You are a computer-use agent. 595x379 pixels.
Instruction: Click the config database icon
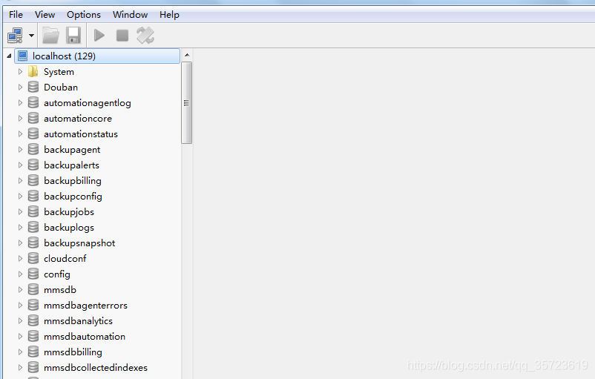click(33, 274)
